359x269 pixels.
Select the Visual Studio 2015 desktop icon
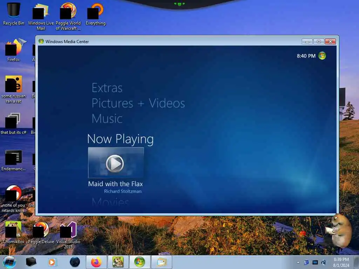[x=68, y=235]
